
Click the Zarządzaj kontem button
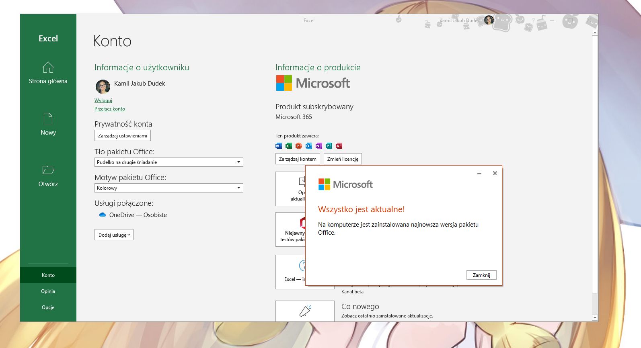(x=298, y=159)
